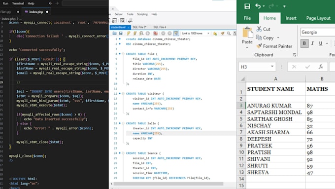
Task: Open Tools menu in Workbench
Action: point(130,14)
